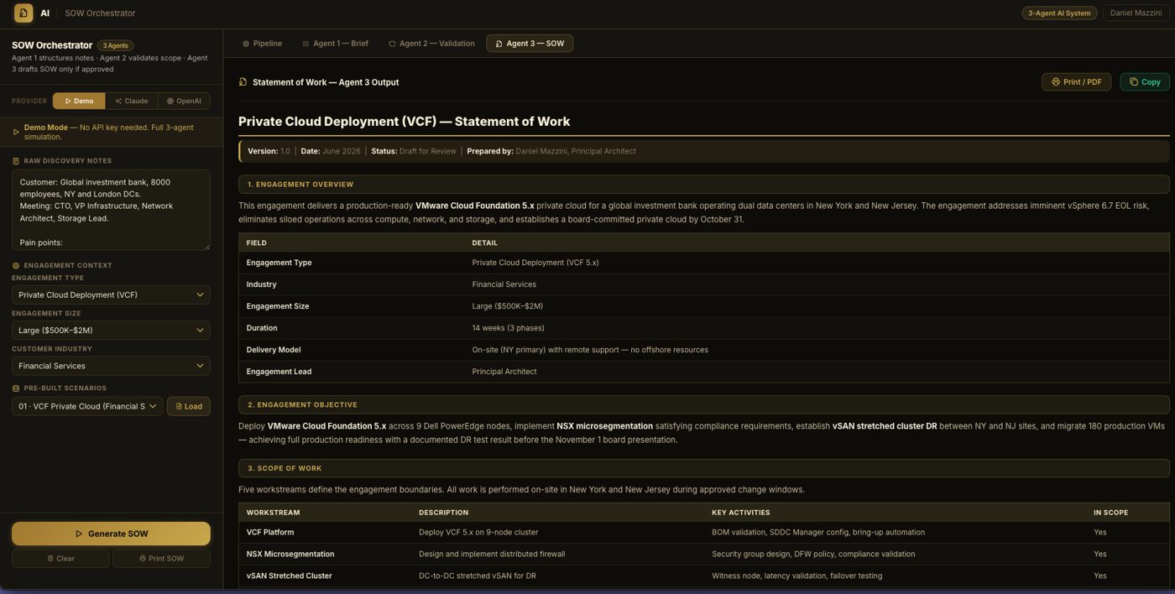Viewport: 1175px width, 594px height.
Task: Switch to the Pipeline tab
Action: point(262,44)
